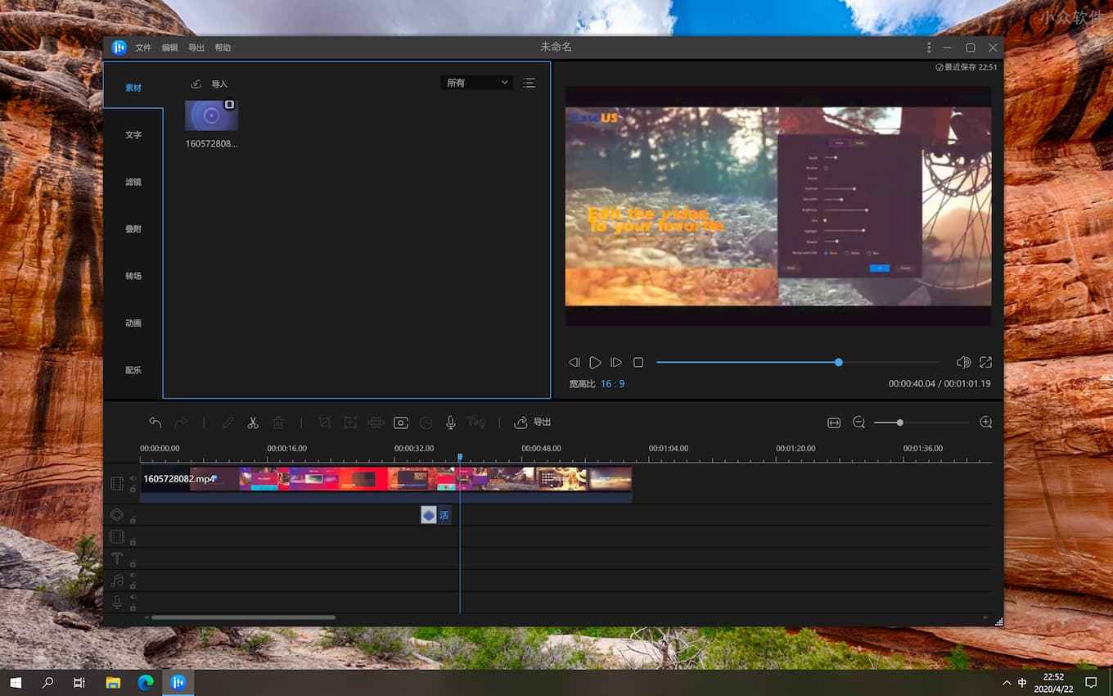Click the redo arrow icon
Viewport: 1113px width, 696px height.
click(x=181, y=423)
